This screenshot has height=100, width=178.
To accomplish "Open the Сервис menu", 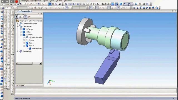I will pyautogui.click(x=45, y=1).
